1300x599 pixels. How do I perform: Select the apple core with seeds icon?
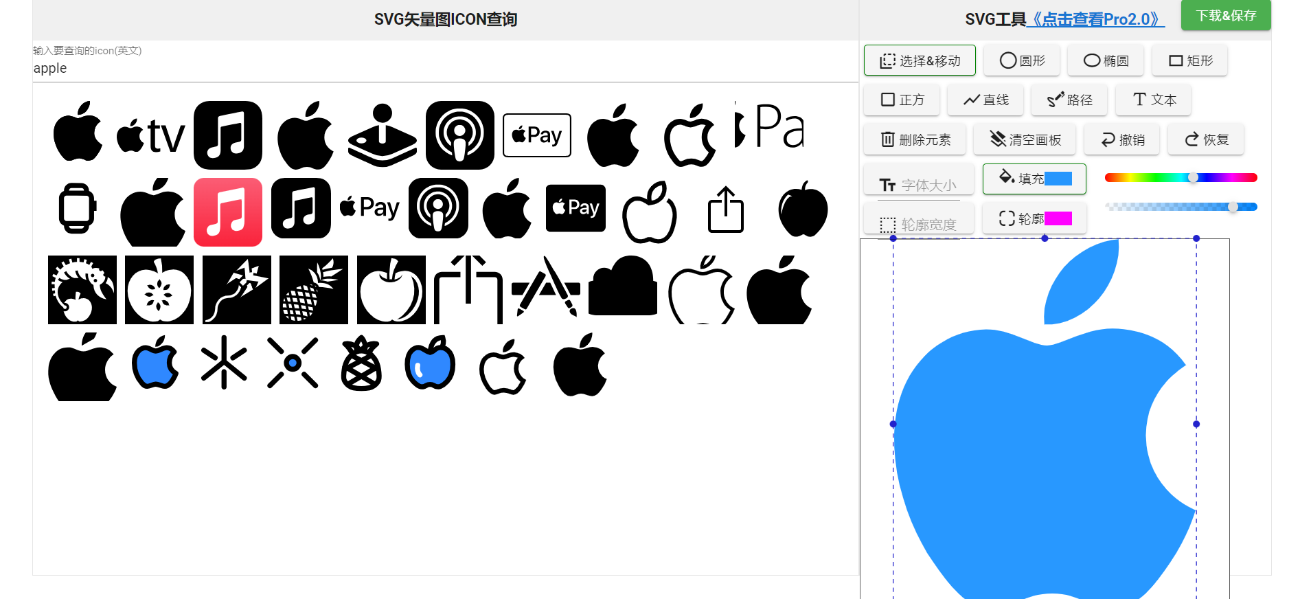click(x=159, y=290)
